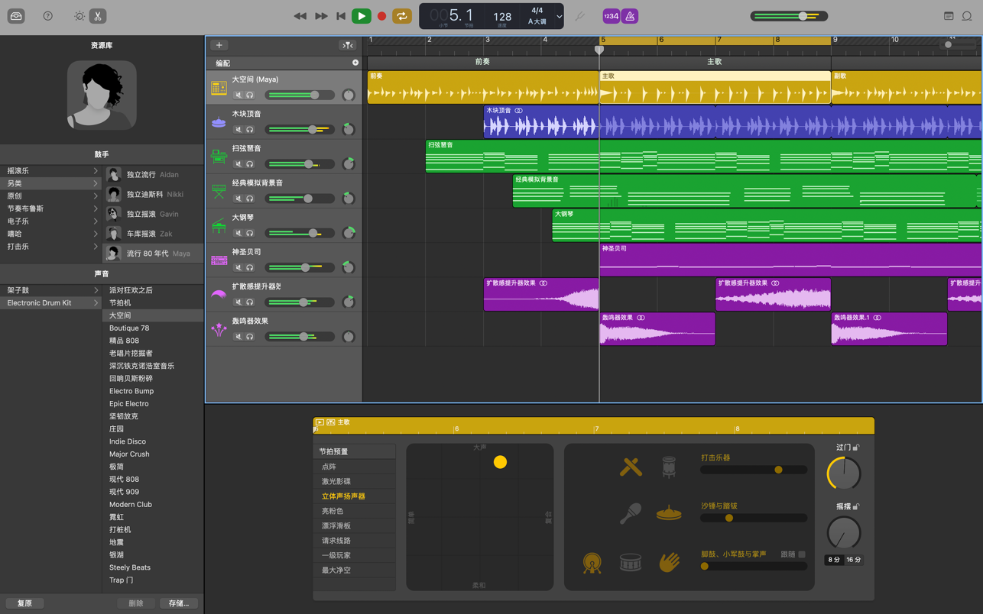The height and width of the screenshot is (614, 983).
Task: Select the 激光影碟 beat preset
Action: coord(336,481)
